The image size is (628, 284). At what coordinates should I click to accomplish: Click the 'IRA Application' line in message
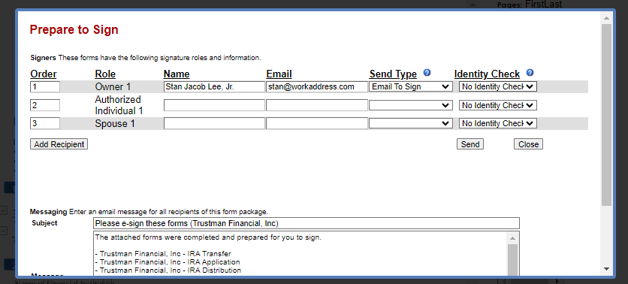pyautogui.click(x=168, y=262)
